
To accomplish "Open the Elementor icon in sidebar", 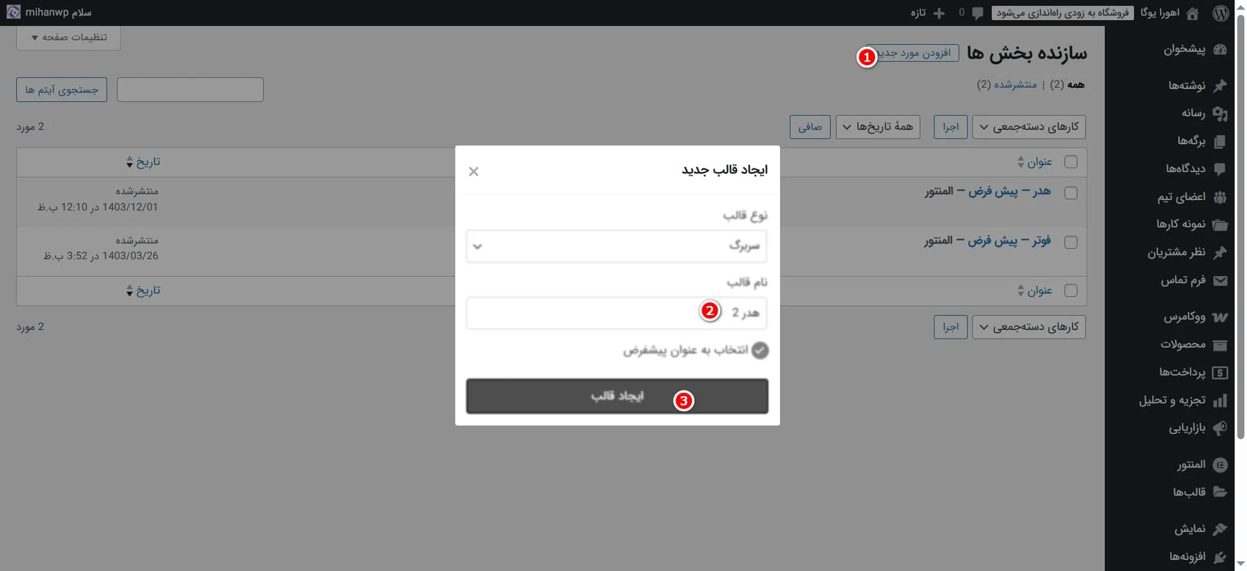I will [1220, 464].
